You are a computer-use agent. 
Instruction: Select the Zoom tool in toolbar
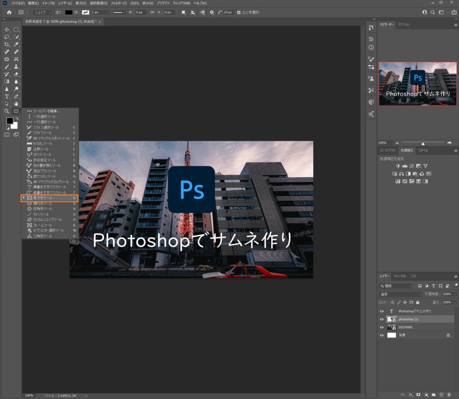(x=7, y=111)
